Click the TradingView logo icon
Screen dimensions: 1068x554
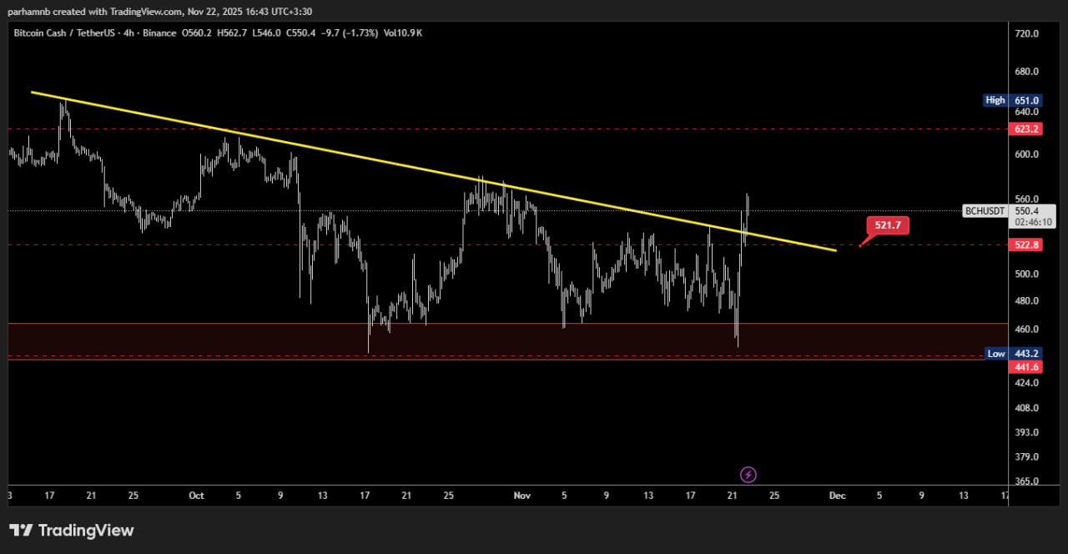tap(21, 531)
